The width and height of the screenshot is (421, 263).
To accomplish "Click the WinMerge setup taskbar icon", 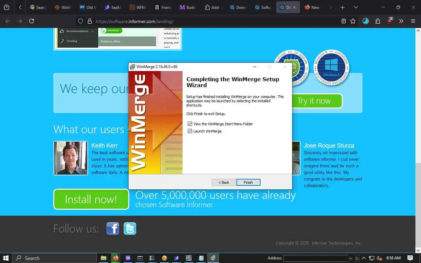I will pyautogui.click(x=213, y=258).
